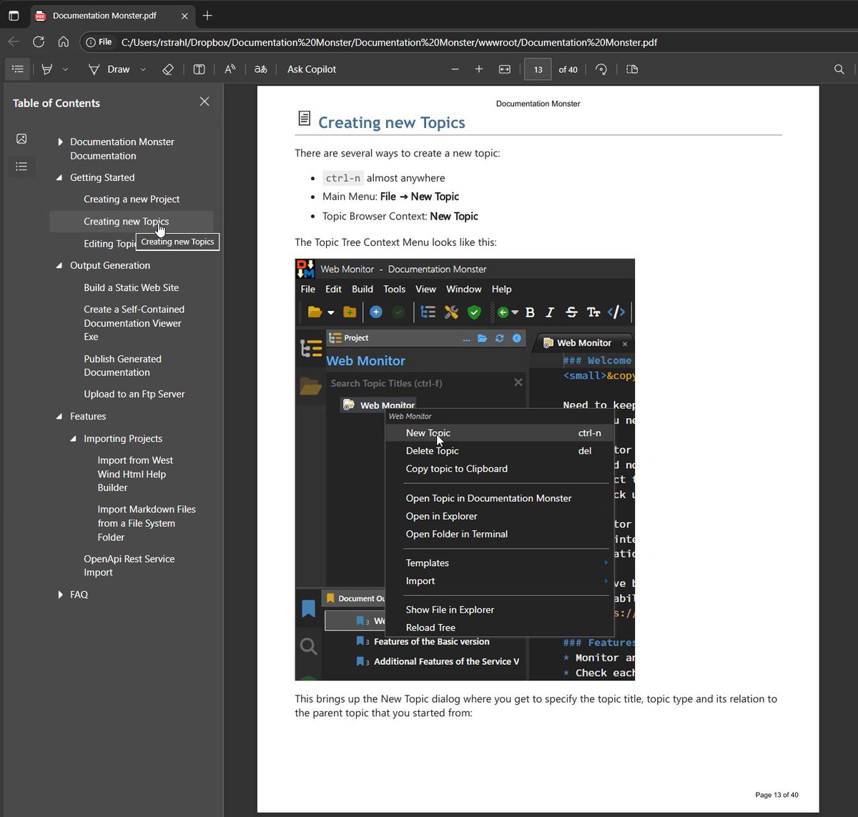Collapse the Getting Started outline section
Image resolution: width=858 pixels, height=817 pixels.
coord(59,178)
